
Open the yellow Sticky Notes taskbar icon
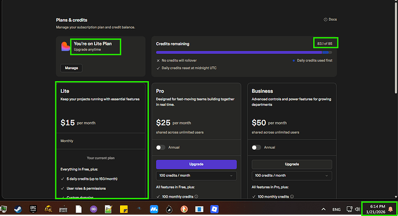click(x=123, y=209)
